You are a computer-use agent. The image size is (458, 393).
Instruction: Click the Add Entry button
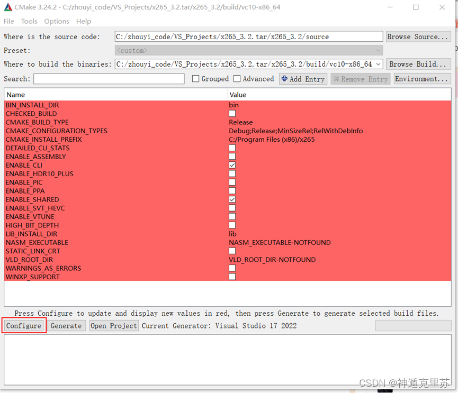[303, 79]
